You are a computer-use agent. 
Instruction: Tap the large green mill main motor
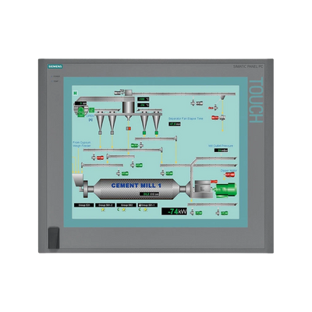[225, 190]
